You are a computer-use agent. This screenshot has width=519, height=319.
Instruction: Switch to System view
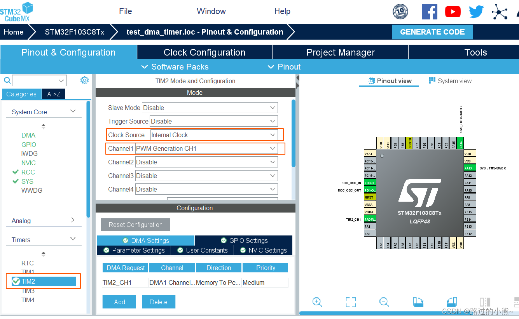tap(450, 81)
